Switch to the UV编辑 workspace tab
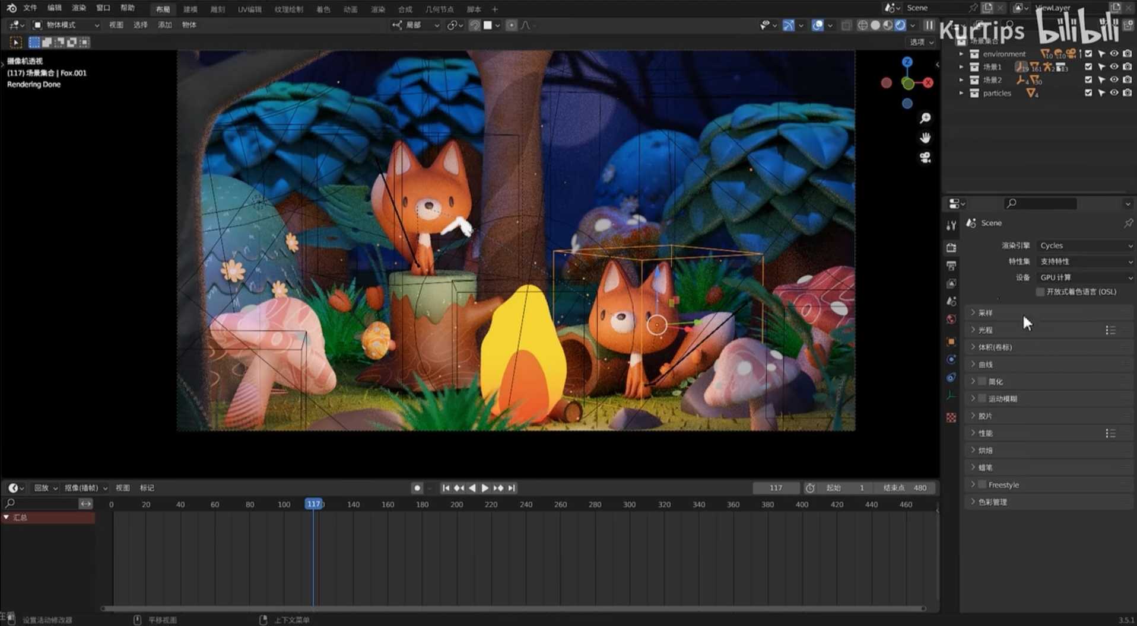Viewport: 1137px width, 626px height. pyautogui.click(x=250, y=9)
